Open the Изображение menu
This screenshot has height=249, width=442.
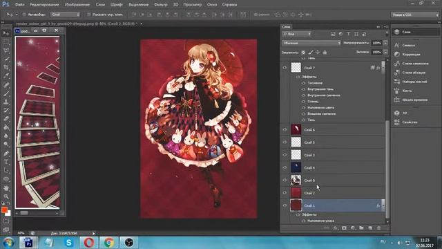(77, 5)
